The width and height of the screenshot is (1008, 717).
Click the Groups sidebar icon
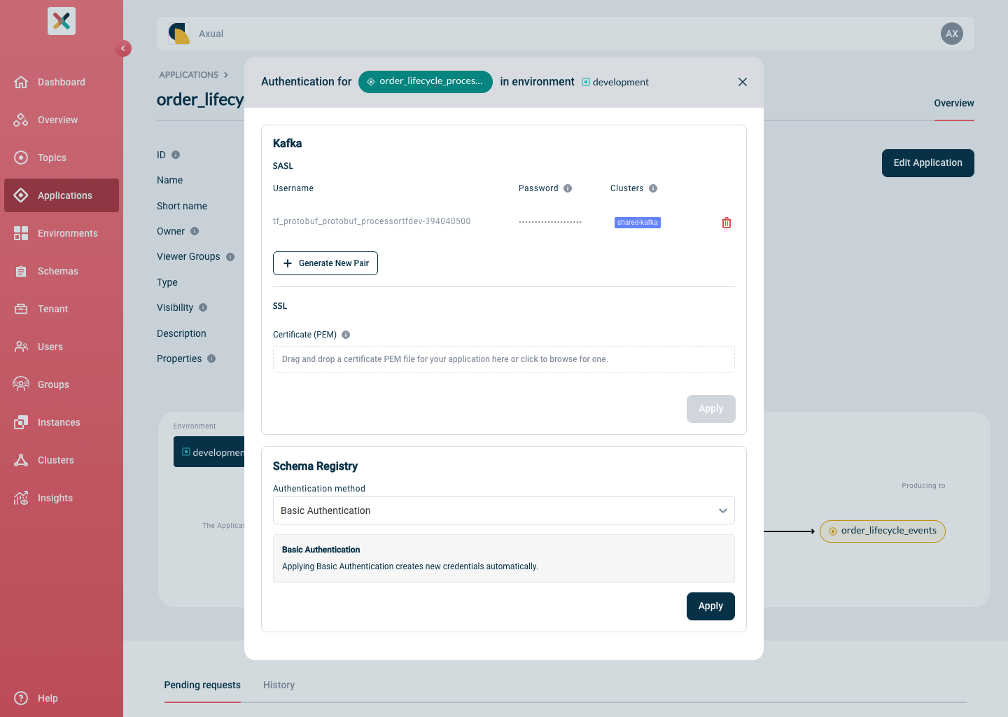21,384
